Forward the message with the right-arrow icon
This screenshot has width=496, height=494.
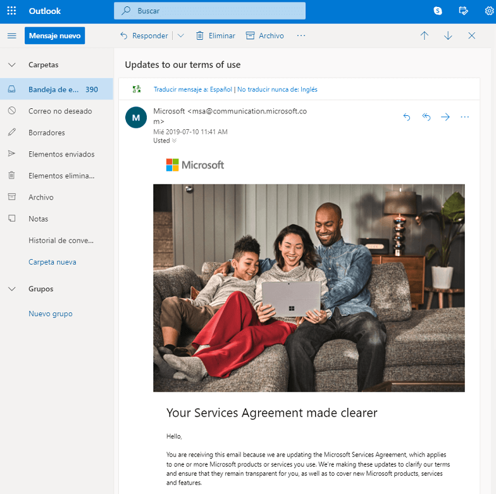tap(445, 117)
